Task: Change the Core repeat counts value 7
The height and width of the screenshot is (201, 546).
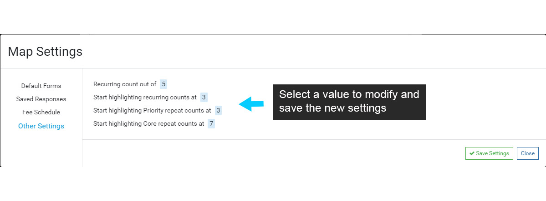Action: click(211, 123)
